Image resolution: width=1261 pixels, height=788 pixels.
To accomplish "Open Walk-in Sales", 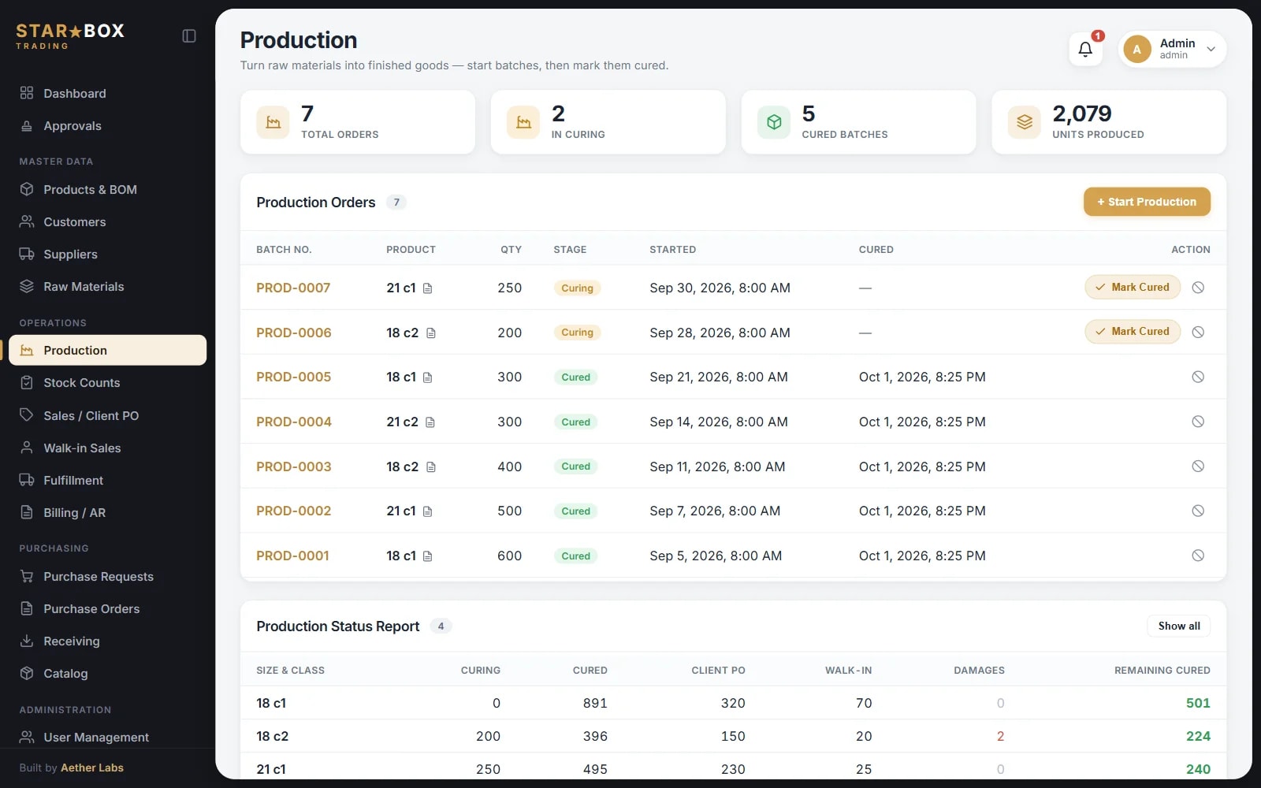I will click(x=107, y=448).
